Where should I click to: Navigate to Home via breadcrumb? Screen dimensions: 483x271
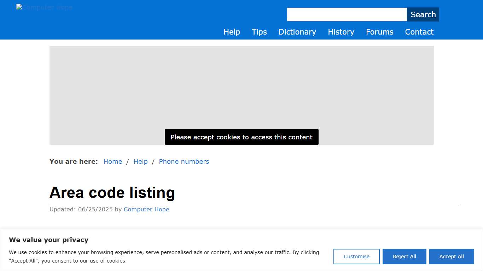coord(112,161)
